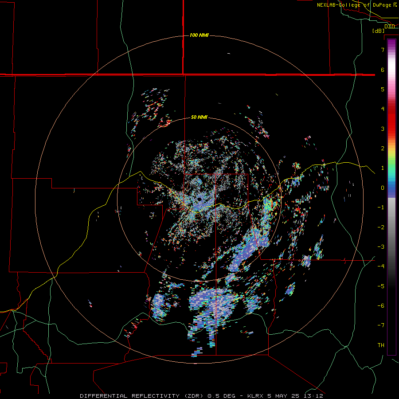Click the black radar site dot at map center
Viewport: 399px width, 399px height.
point(199,199)
